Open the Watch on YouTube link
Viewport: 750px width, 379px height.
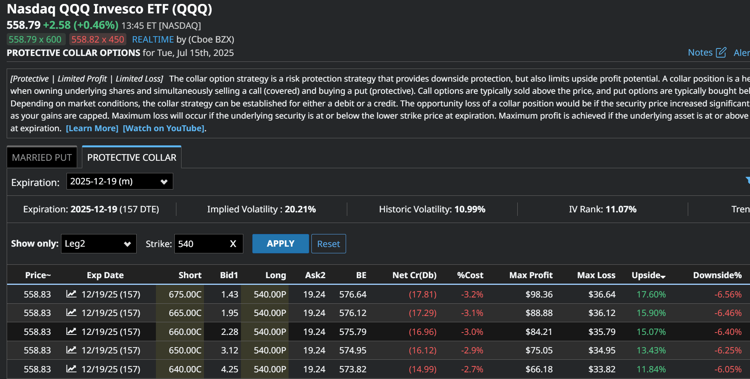(x=163, y=128)
